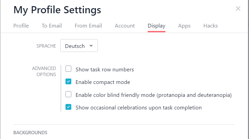Open the Apps tab
This screenshot has height=139, width=249.
click(x=184, y=26)
